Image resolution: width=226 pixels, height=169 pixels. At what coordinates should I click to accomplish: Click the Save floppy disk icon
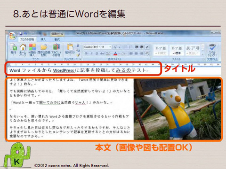(x=21, y=33)
